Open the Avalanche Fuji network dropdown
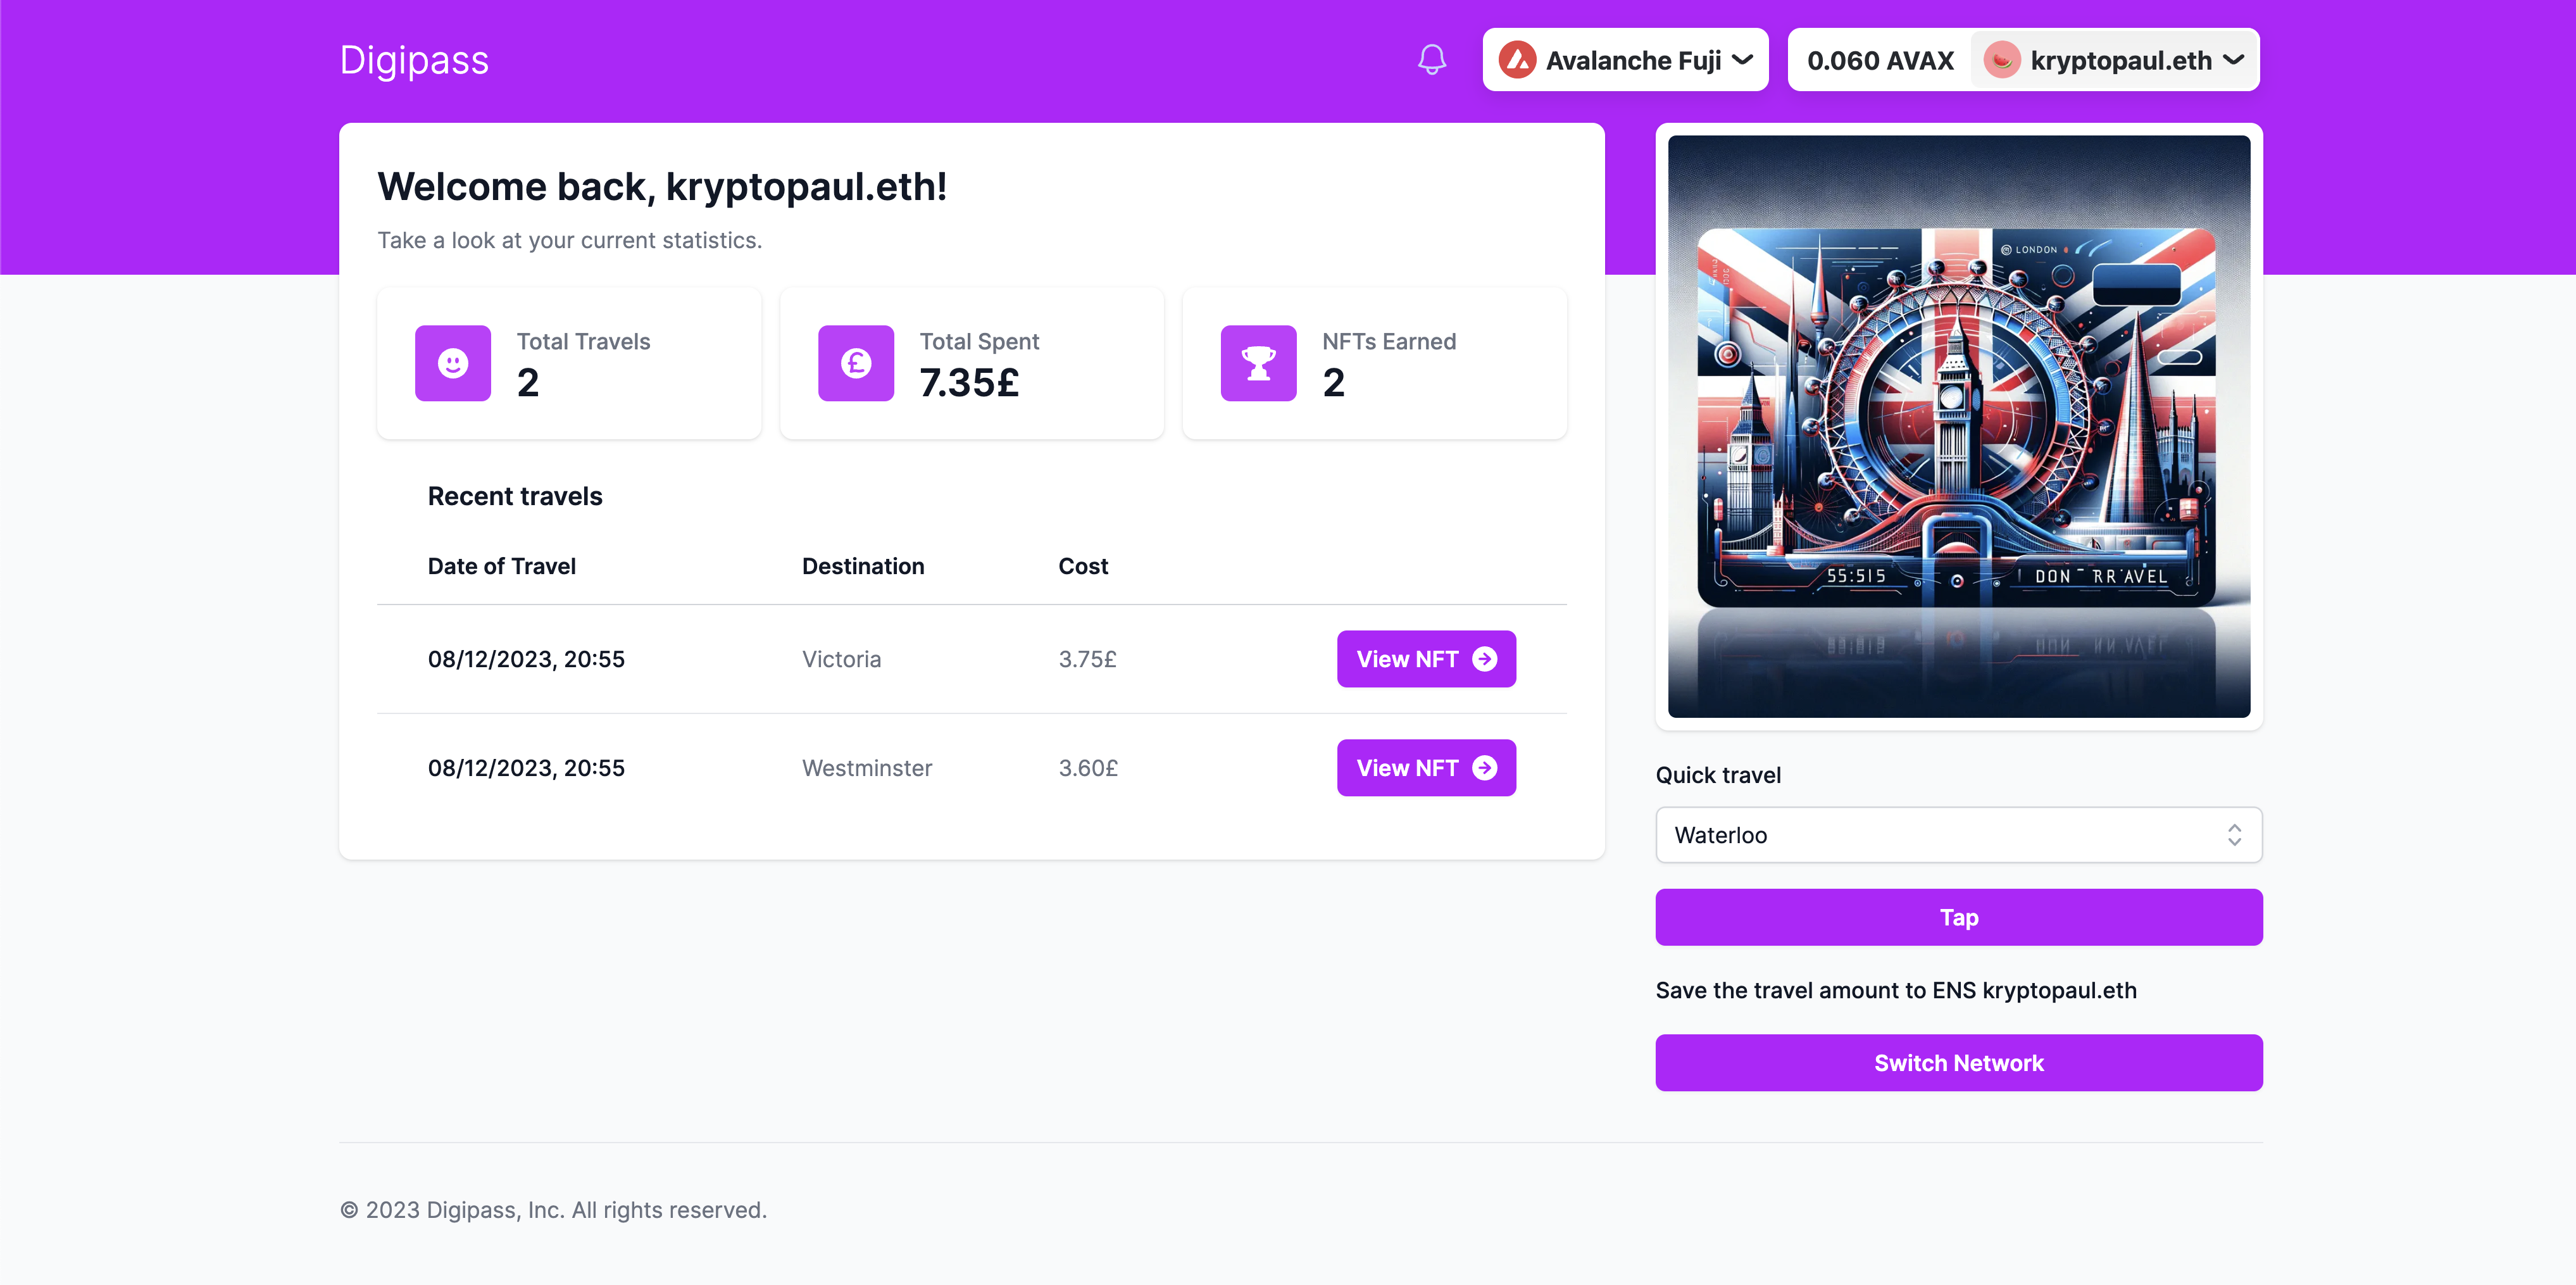 (1625, 60)
